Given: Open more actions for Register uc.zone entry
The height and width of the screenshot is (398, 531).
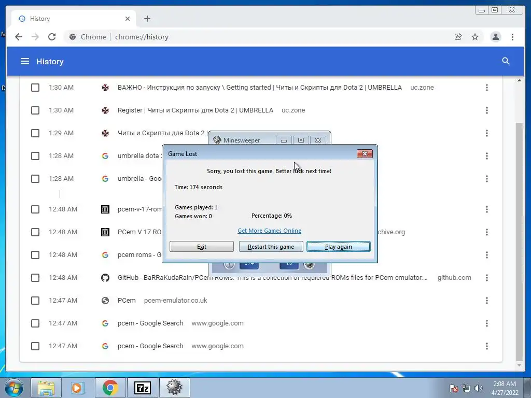Looking at the screenshot, I should pyautogui.click(x=486, y=110).
